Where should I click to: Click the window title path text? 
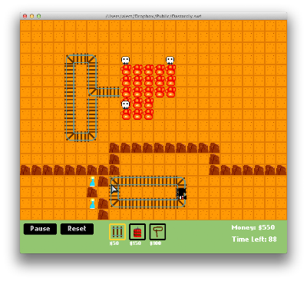(x=153, y=16)
